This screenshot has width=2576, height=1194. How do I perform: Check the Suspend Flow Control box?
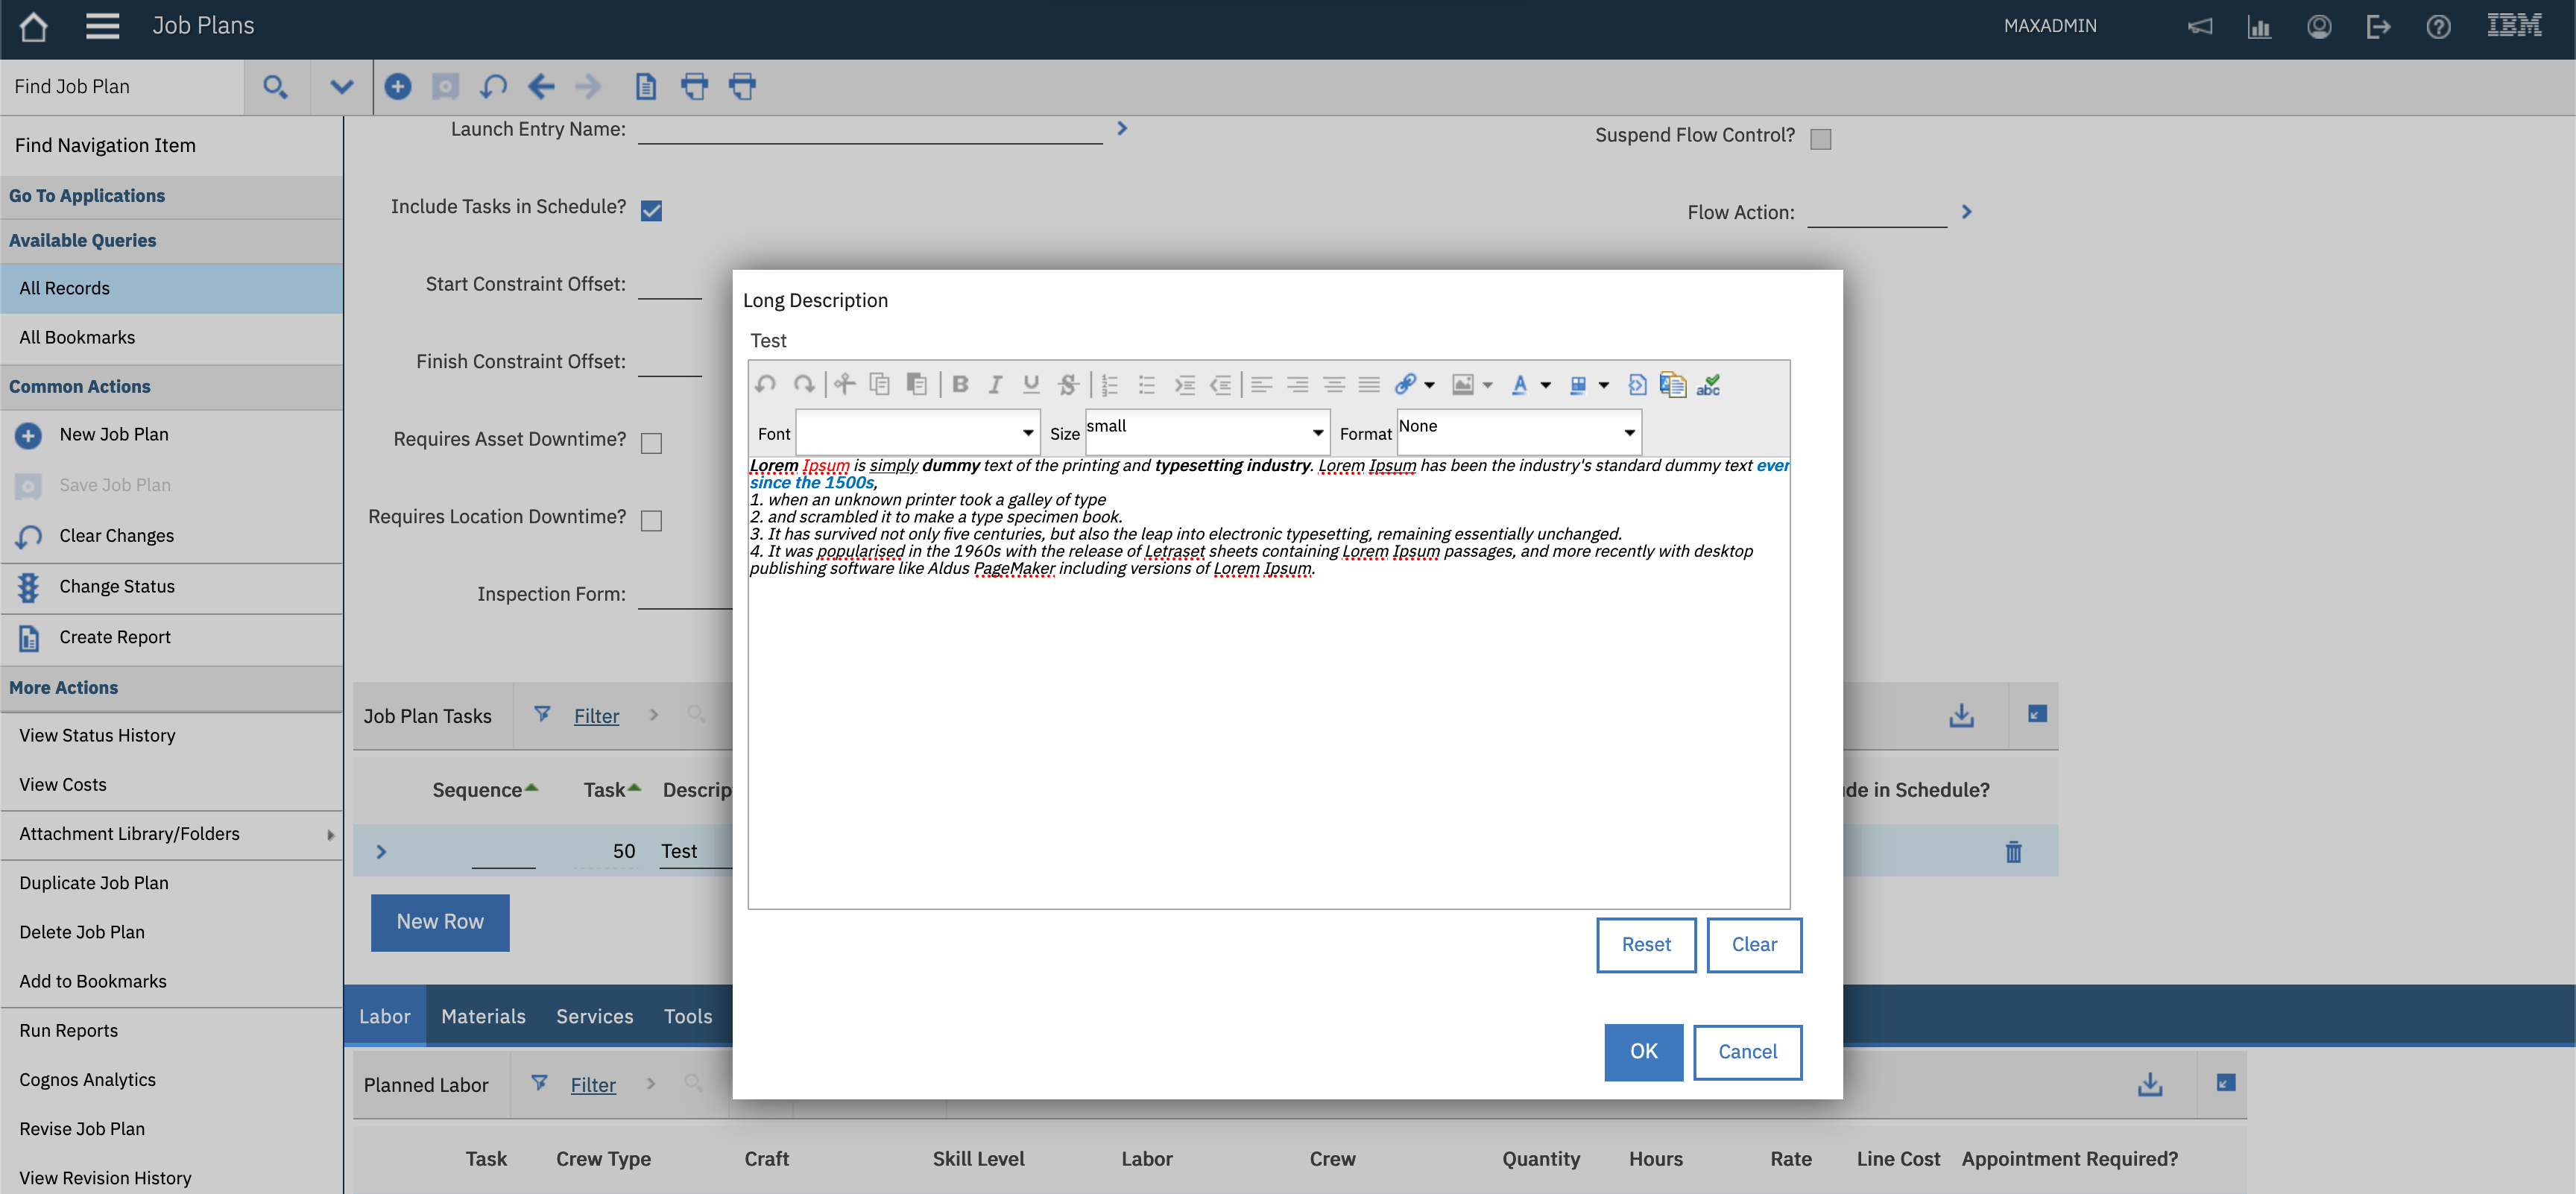pos(1821,139)
